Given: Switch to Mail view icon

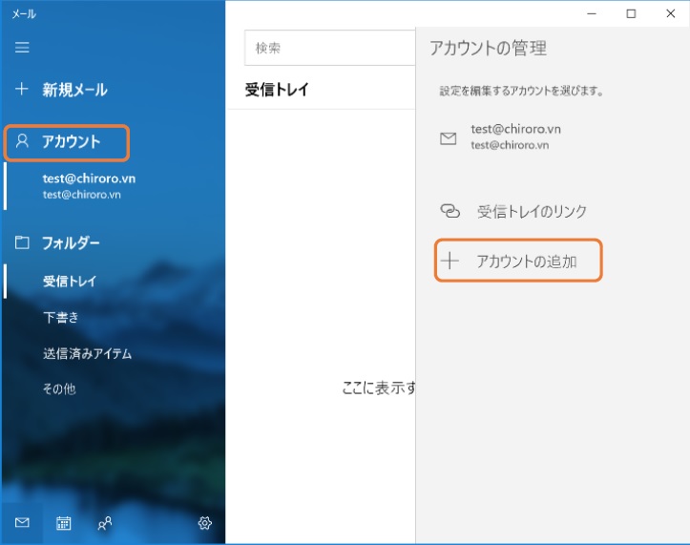Looking at the screenshot, I should (22, 522).
